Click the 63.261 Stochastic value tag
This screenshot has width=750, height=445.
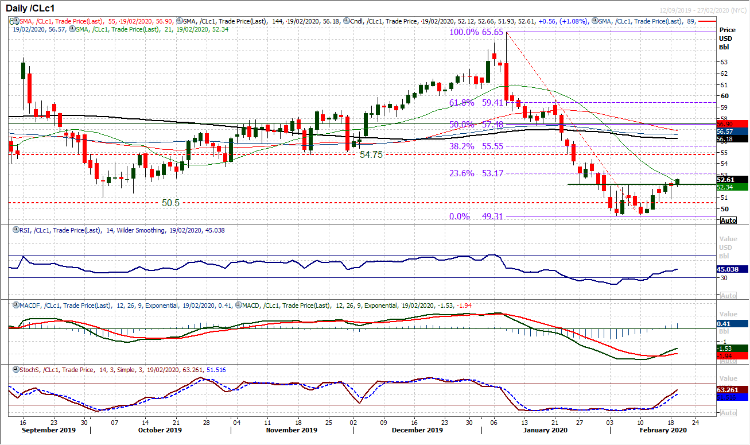click(732, 390)
